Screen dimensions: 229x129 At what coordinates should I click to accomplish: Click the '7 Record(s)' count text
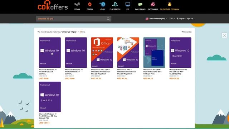click(x=186, y=32)
